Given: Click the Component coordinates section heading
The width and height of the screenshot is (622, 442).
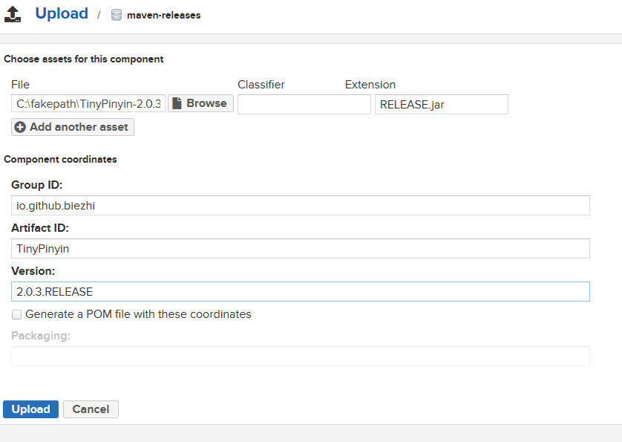Looking at the screenshot, I should click(x=60, y=159).
